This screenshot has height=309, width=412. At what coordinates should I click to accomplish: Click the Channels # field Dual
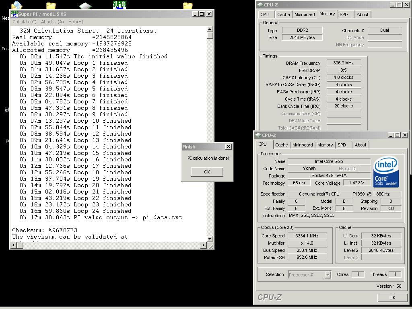(x=385, y=30)
